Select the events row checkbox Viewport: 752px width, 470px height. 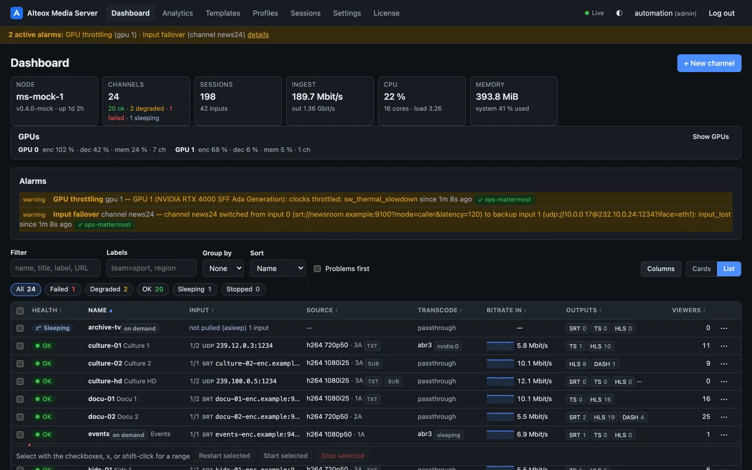[x=20, y=435]
